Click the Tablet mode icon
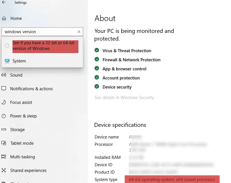Viewport: 231px width, 183px height. tap(4, 143)
